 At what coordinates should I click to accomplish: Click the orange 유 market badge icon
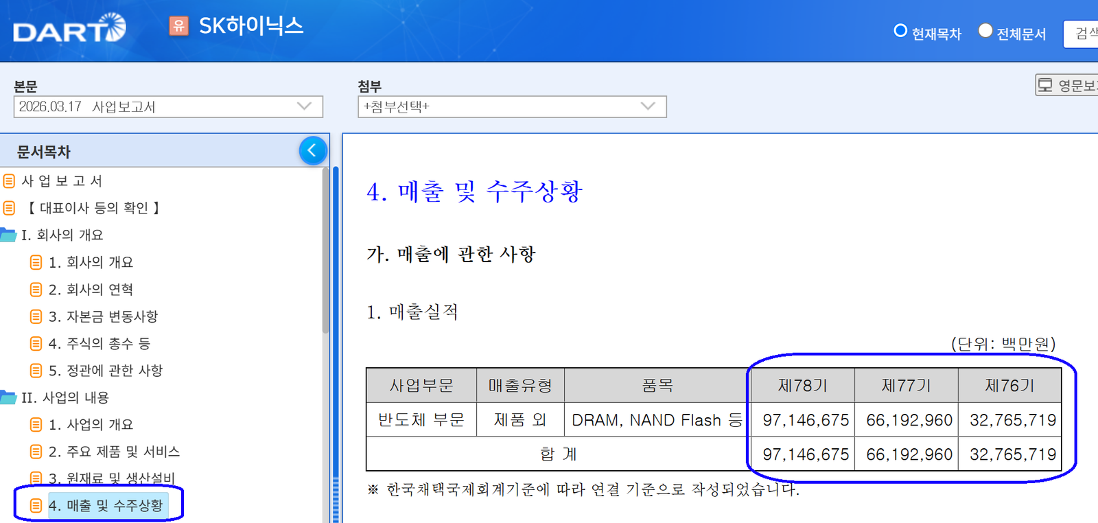click(179, 26)
